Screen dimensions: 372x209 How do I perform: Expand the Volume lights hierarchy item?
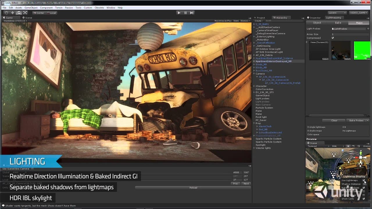(x=254, y=148)
